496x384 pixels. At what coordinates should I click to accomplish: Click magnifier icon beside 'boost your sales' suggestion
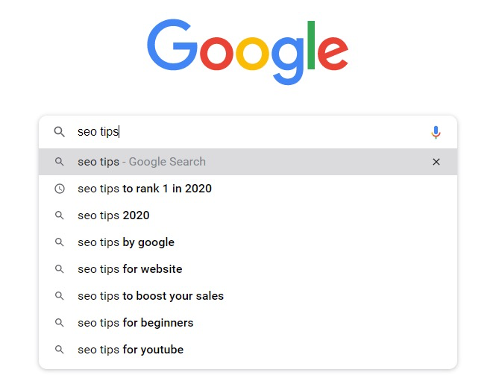(59, 296)
